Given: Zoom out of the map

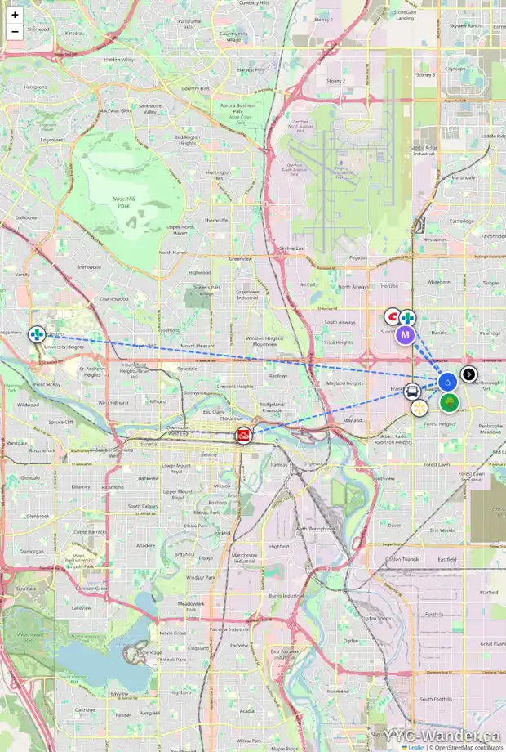Looking at the screenshot, I should point(15,32).
